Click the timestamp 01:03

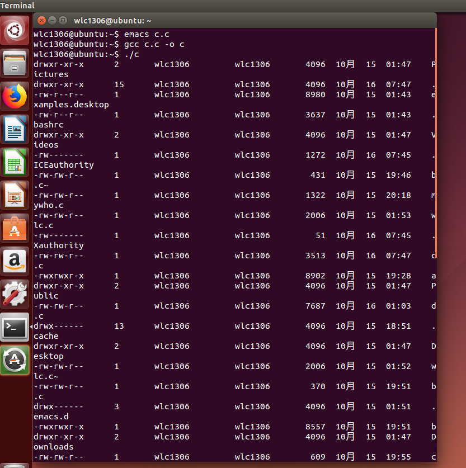tap(398, 306)
